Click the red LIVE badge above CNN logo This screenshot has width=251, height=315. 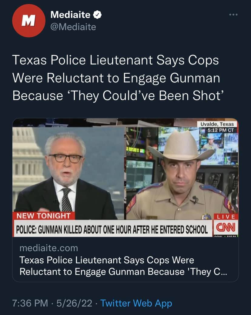click(226, 216)
